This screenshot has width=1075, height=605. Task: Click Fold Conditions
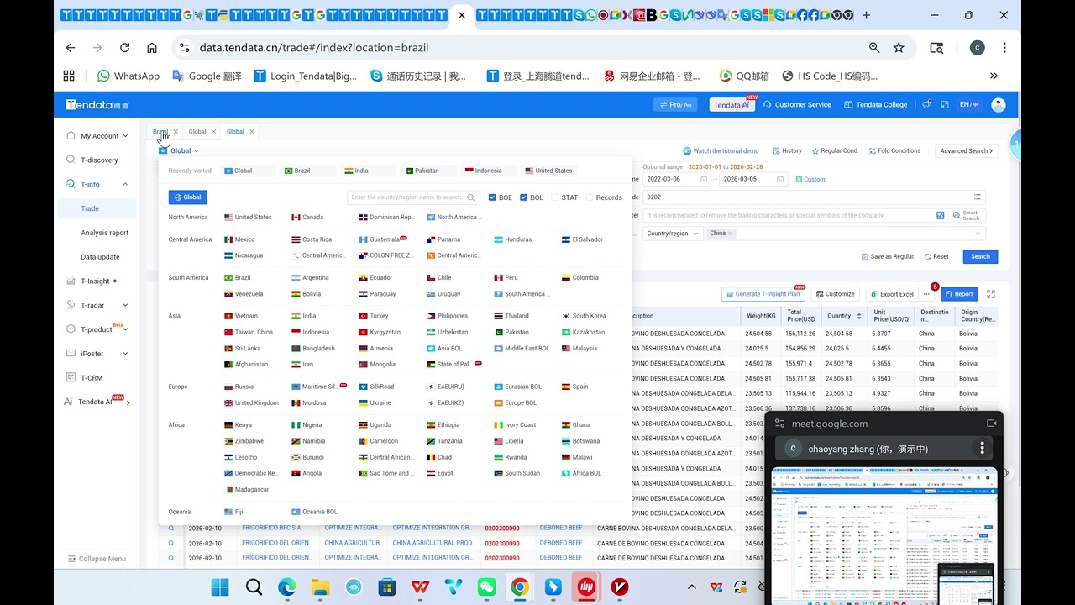894,151
